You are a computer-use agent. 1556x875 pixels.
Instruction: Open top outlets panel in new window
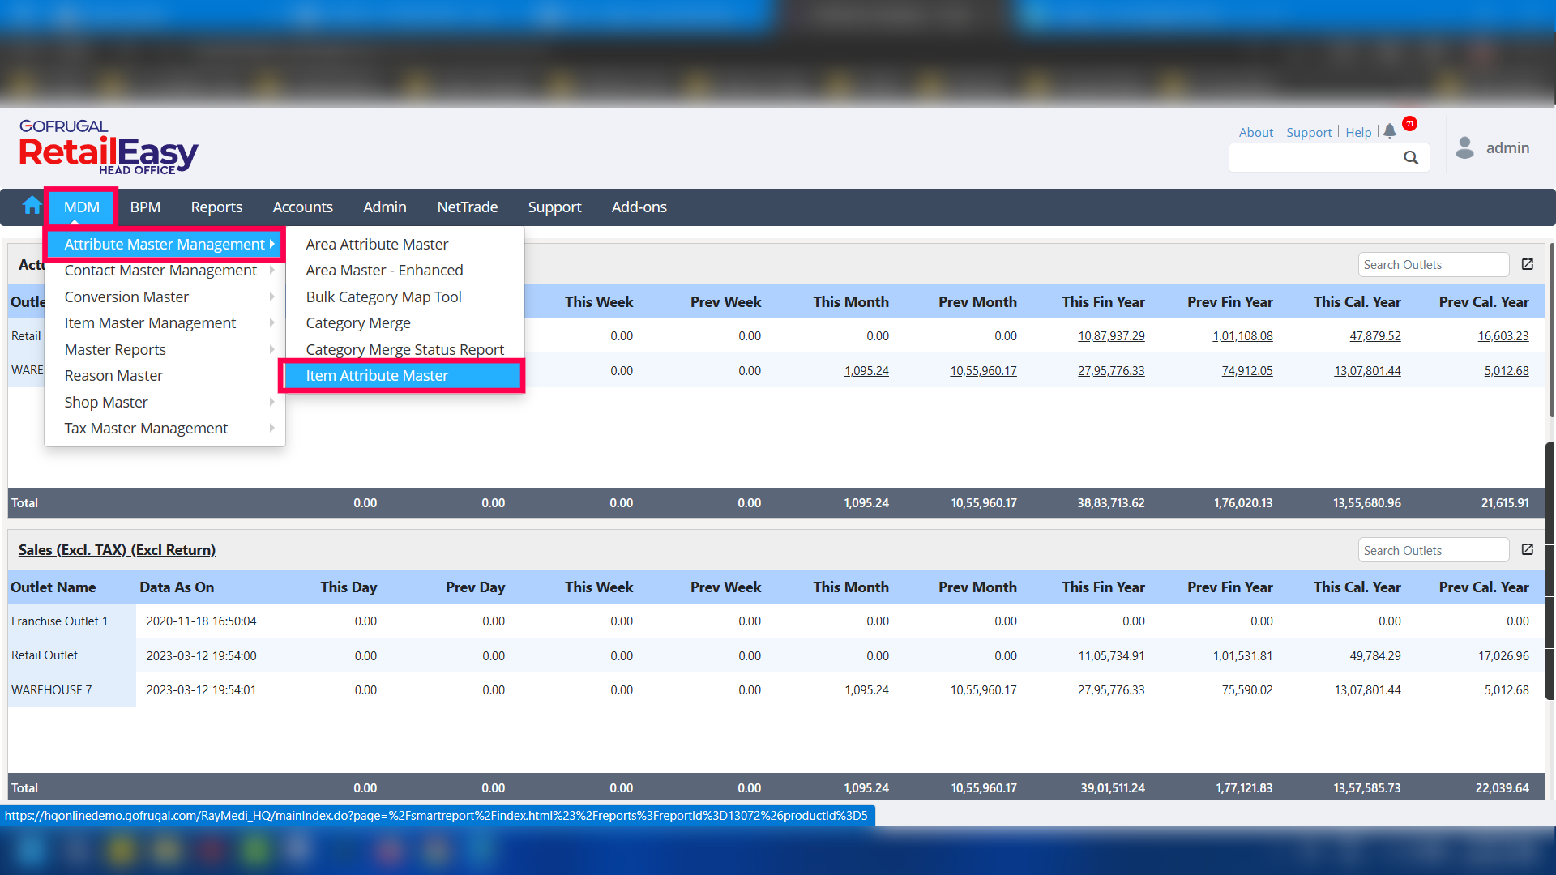tap(1528, 264)
